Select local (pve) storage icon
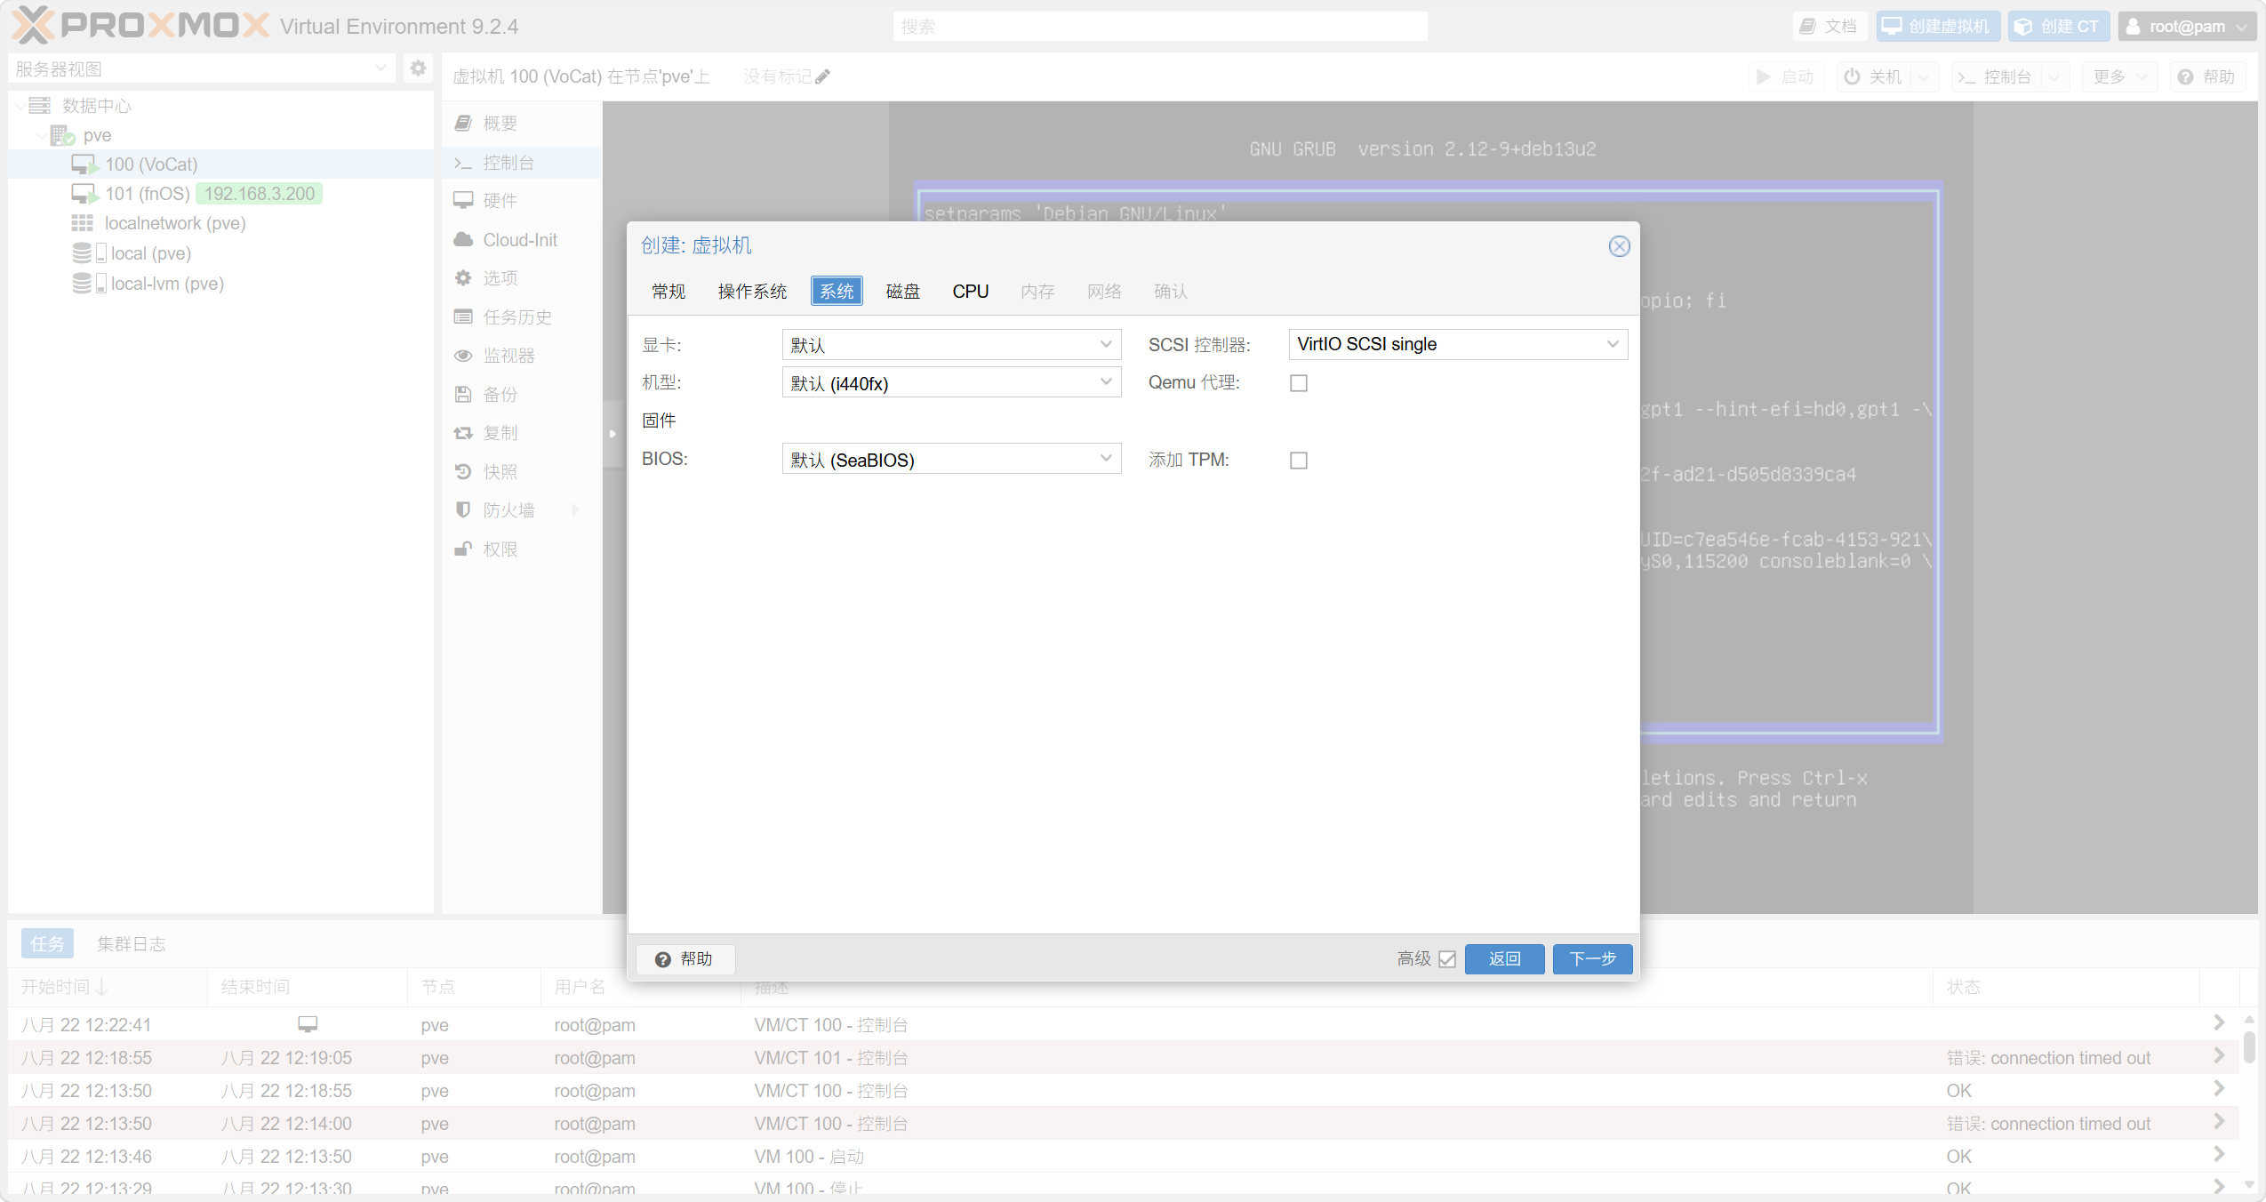 pyautogui.click(x=89, y=253)
